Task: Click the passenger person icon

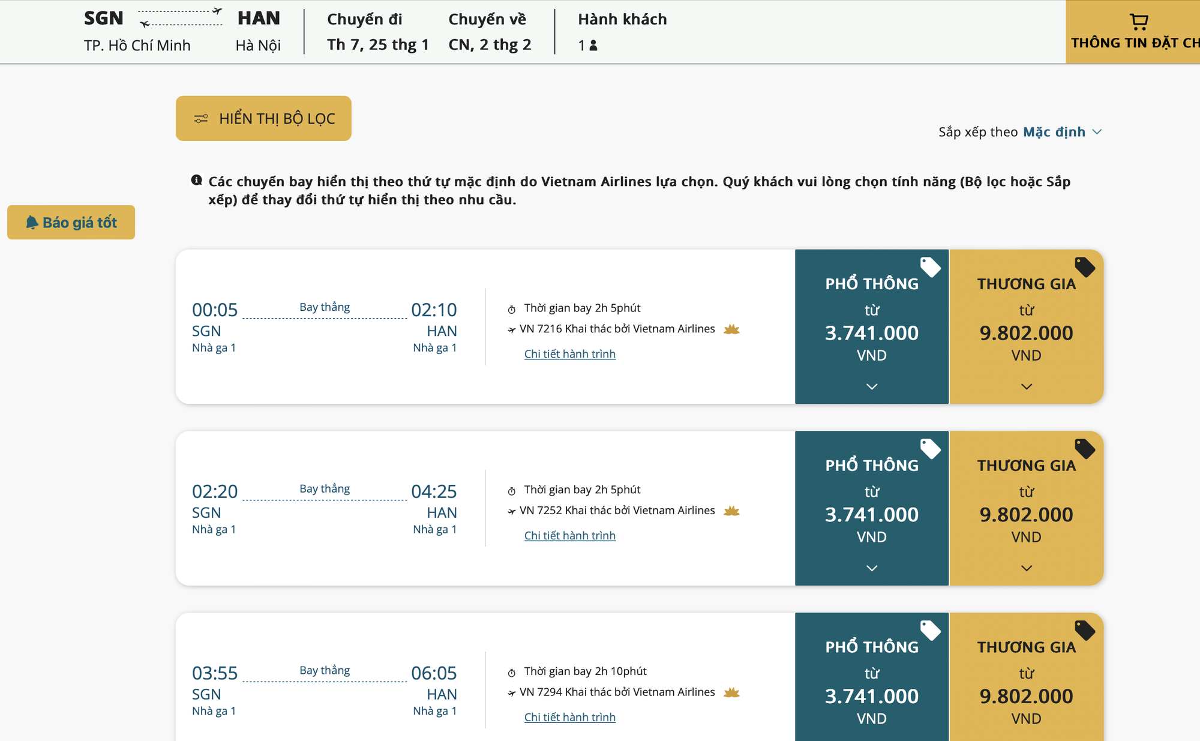Action: pos(593,46)
